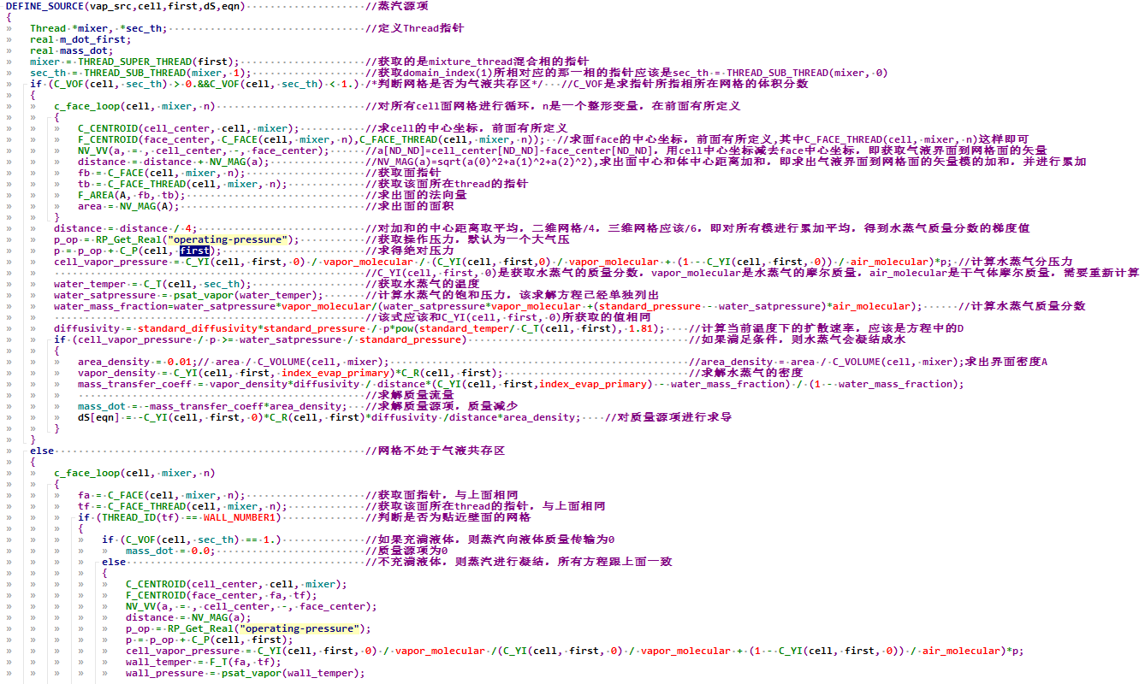Click 'if (cell_vapor_pressure / p >= water_satpressure' condition
Viewport: 1145px width, 684px height.
[x=260, y=339]
